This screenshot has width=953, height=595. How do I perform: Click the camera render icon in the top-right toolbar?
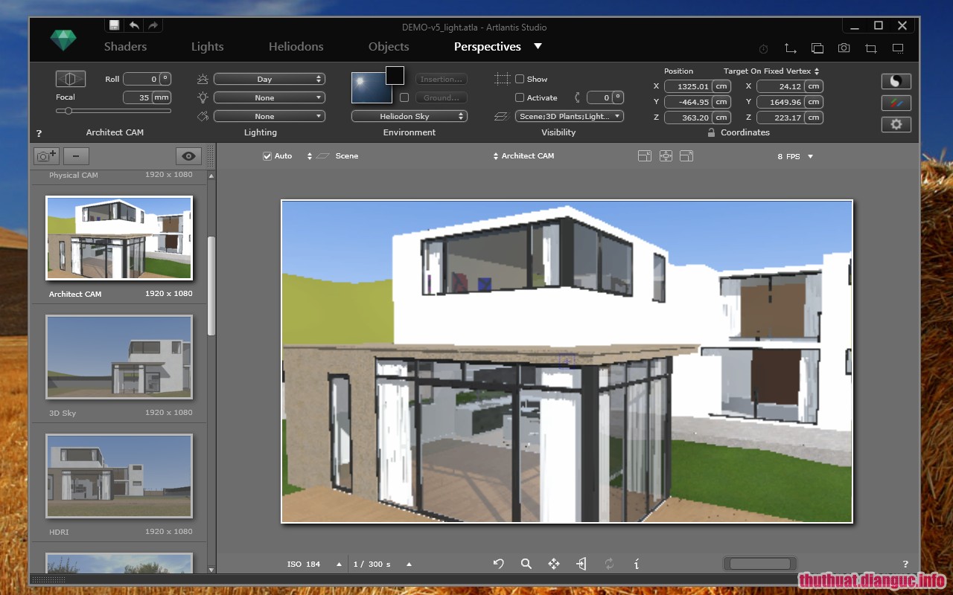(x=844, y=48)
